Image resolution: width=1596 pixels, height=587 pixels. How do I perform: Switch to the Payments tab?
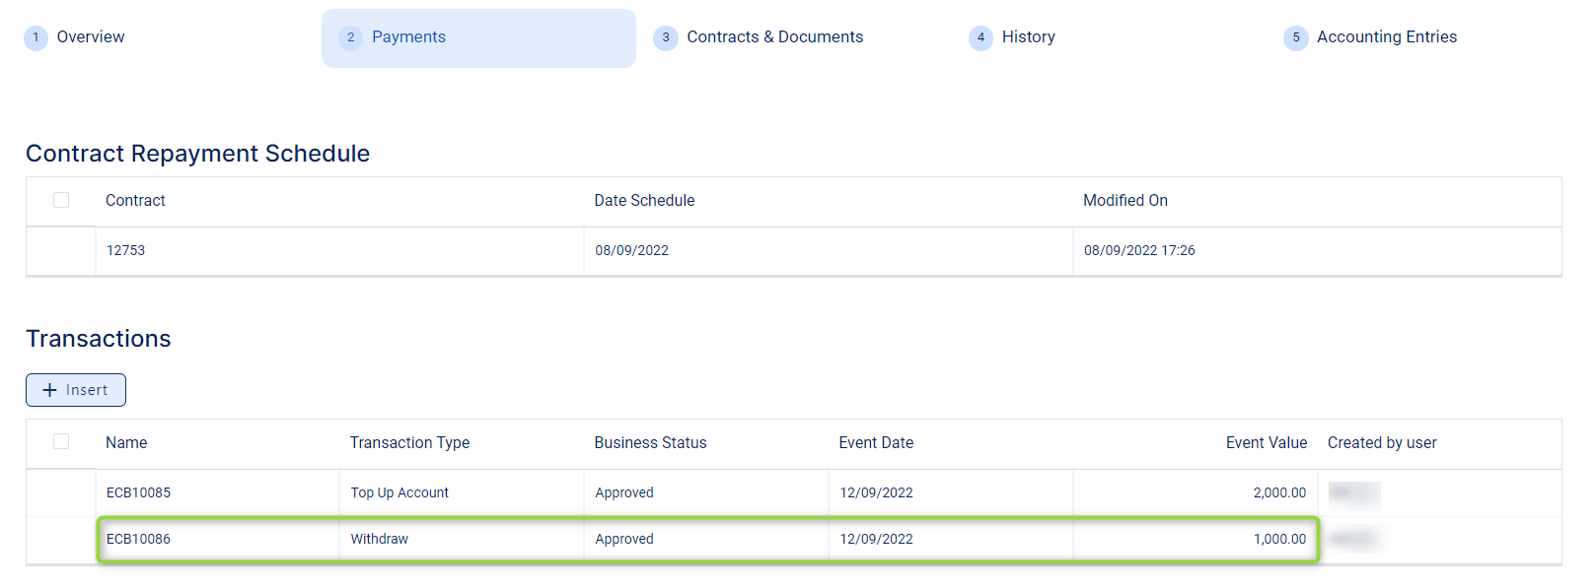(408, 37)
